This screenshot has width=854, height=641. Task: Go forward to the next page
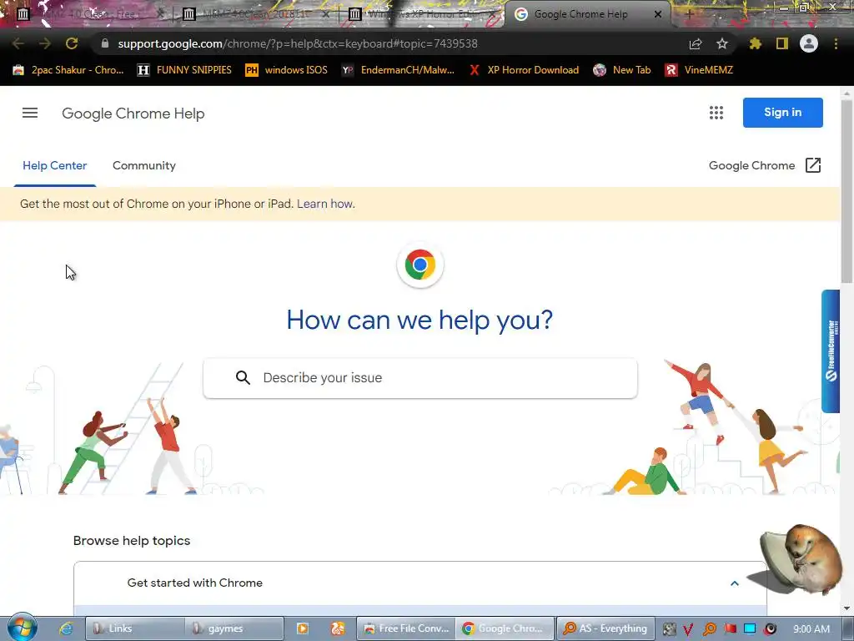tap(45, 43)
